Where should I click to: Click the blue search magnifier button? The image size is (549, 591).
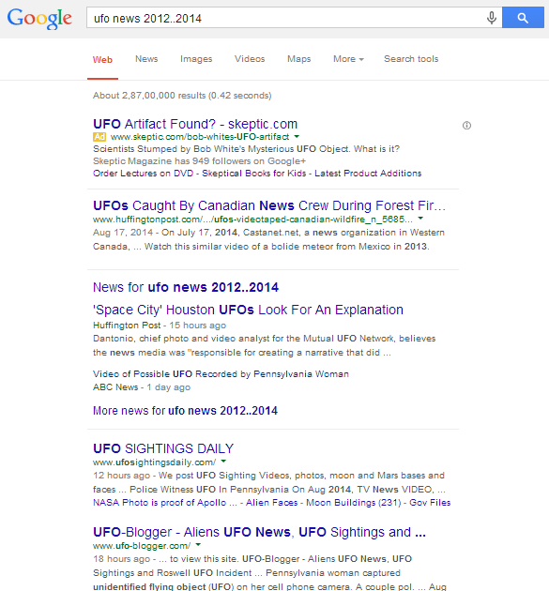pos(523,17)
